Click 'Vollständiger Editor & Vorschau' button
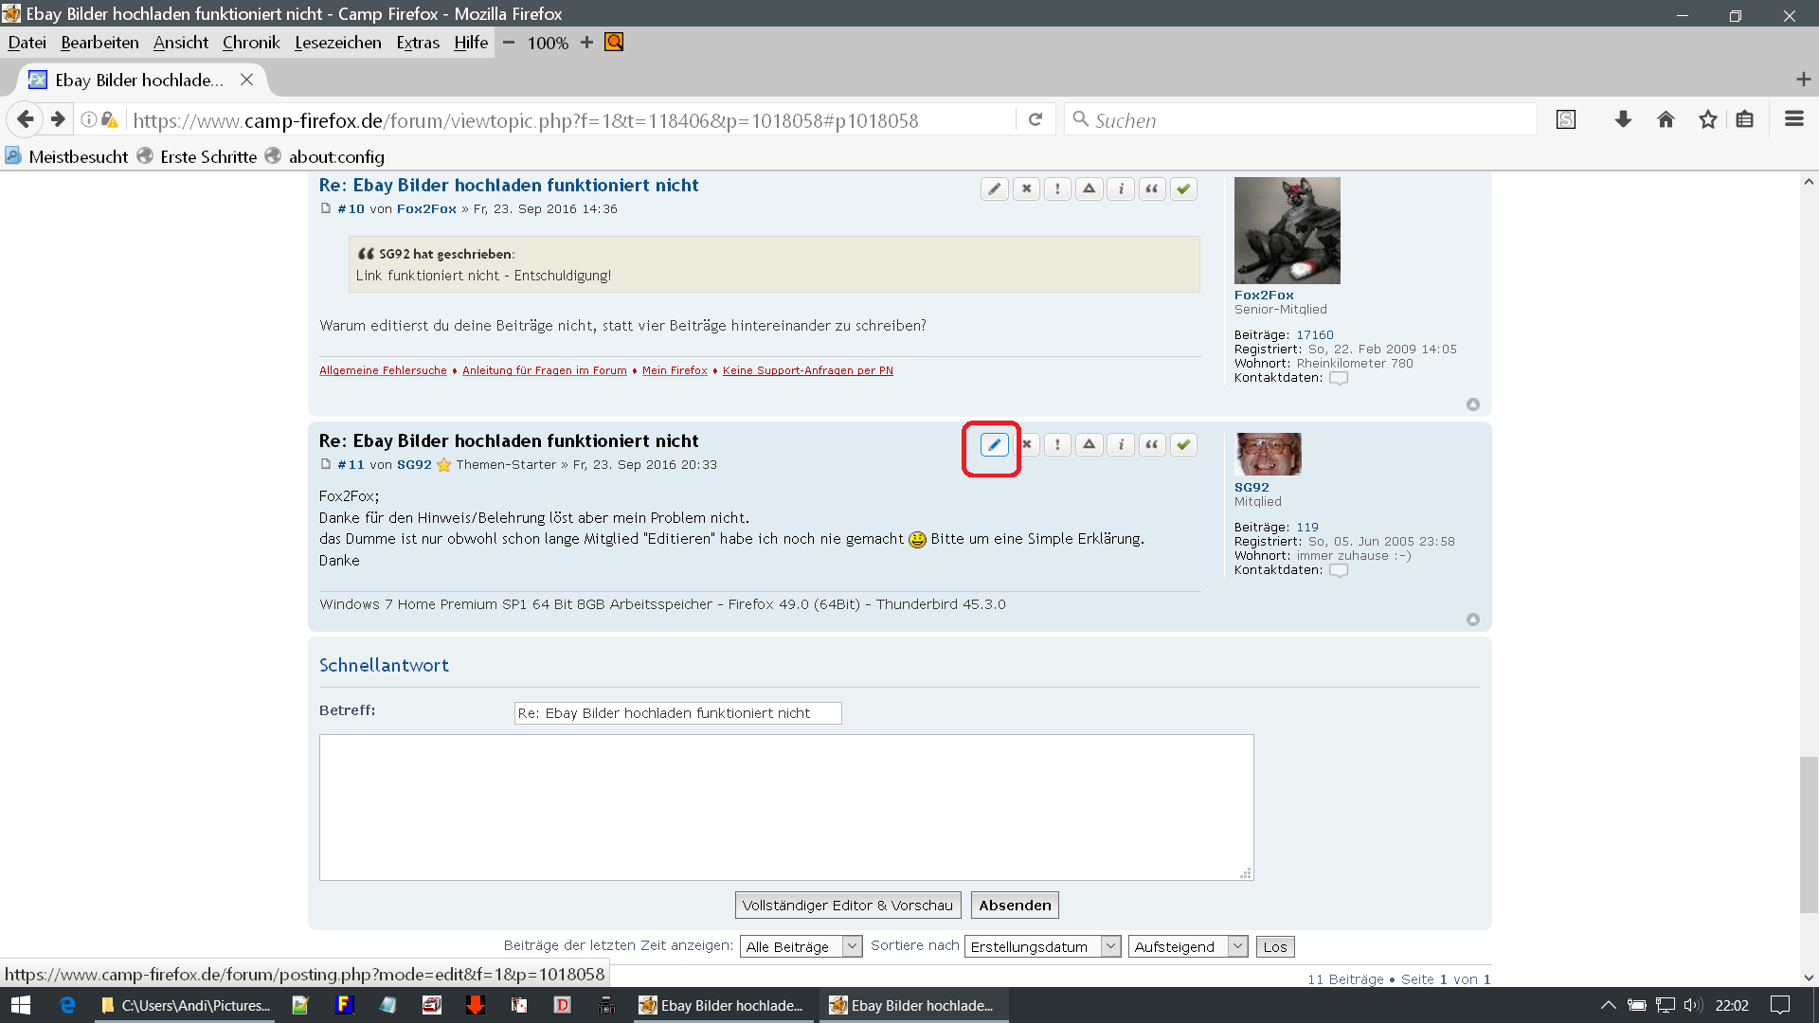The image size is (1819, 1023). pos(848,906)
